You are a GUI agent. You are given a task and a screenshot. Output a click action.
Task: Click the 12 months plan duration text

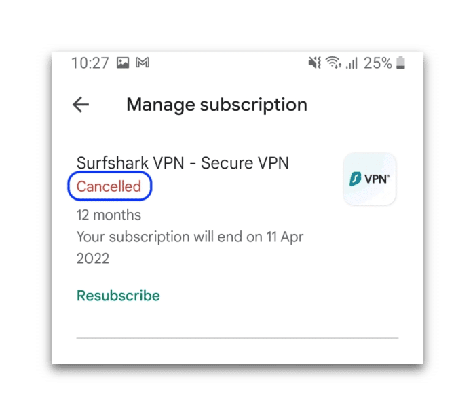tap(109, 215)
